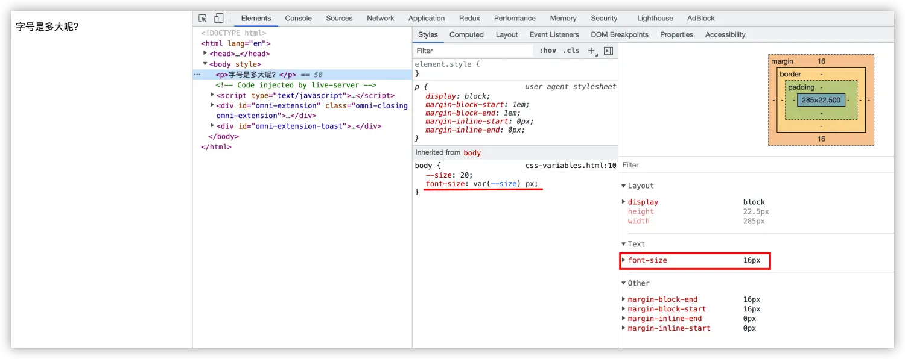Image resolution: width=905 pixels, height=359 pixels.
Task: Expand the omni-extension div node
Action: coord(212,105)
